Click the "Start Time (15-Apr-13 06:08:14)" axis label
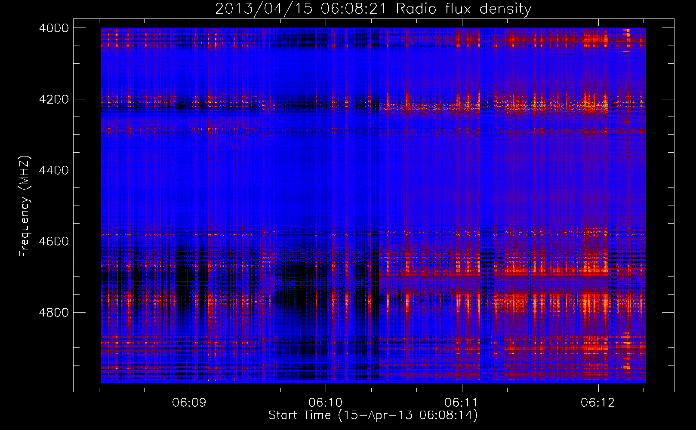The height and width of the screenshot is (430, 696). [x=373, y=415]
